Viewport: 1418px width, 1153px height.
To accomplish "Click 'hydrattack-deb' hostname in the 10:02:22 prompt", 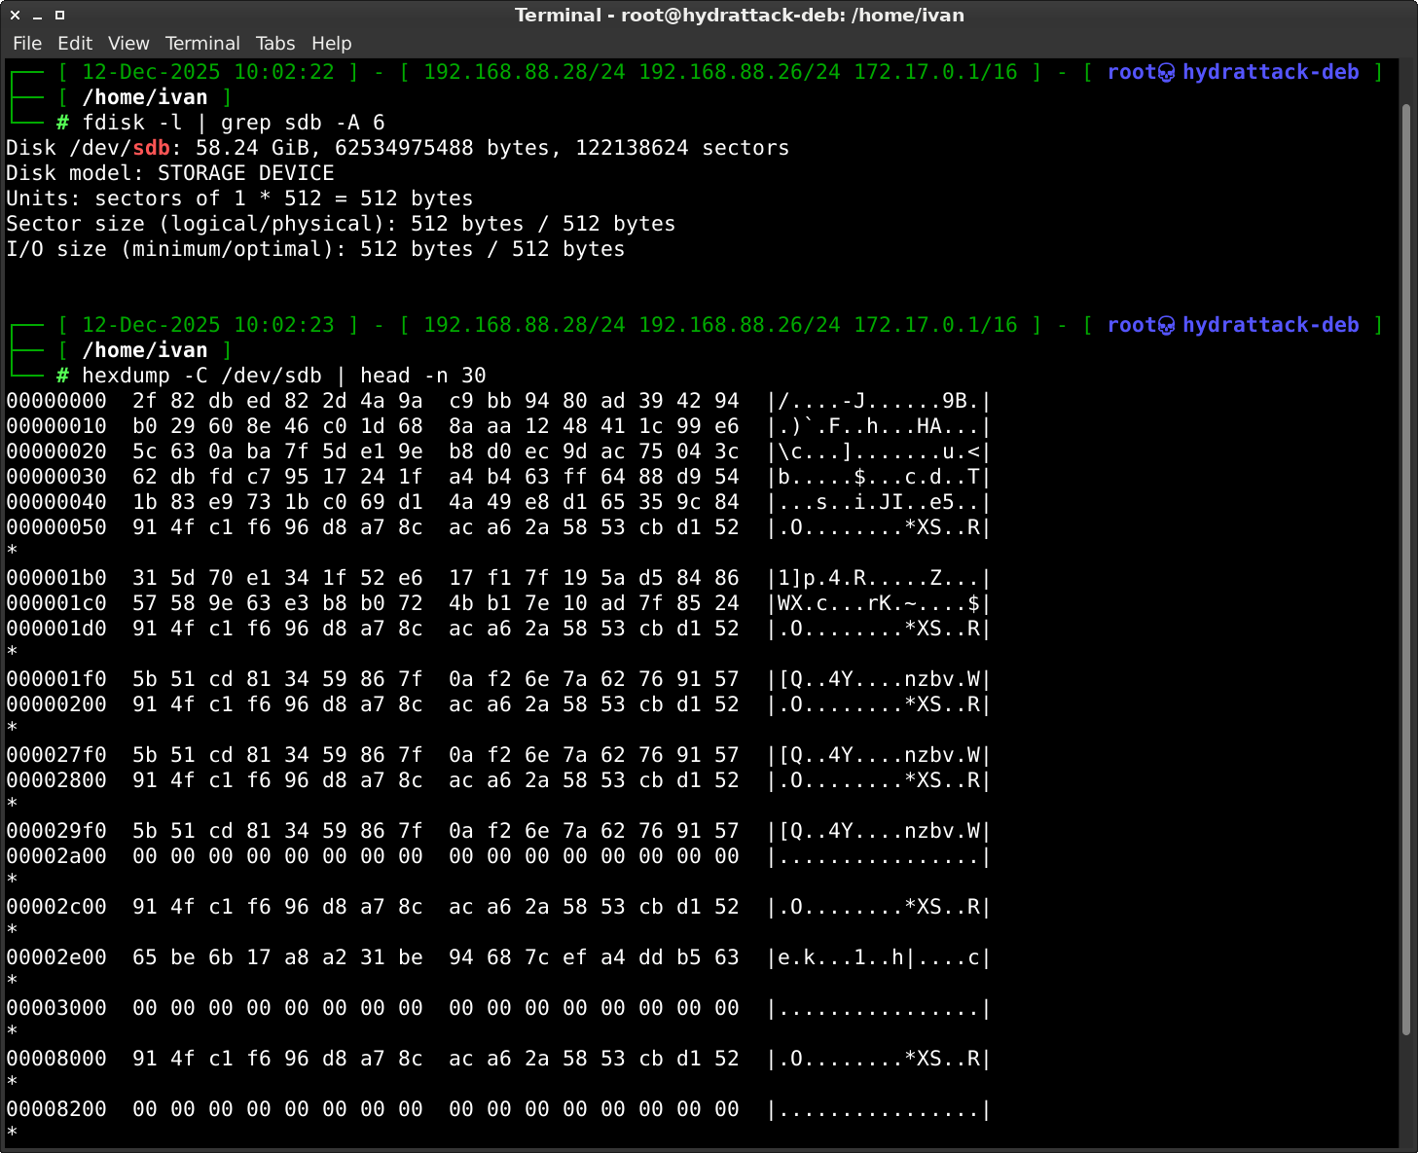I will (x=1271, y=72).
